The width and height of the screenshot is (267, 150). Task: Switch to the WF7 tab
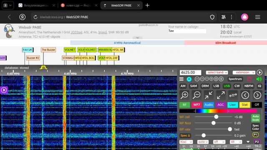(196, 105)
